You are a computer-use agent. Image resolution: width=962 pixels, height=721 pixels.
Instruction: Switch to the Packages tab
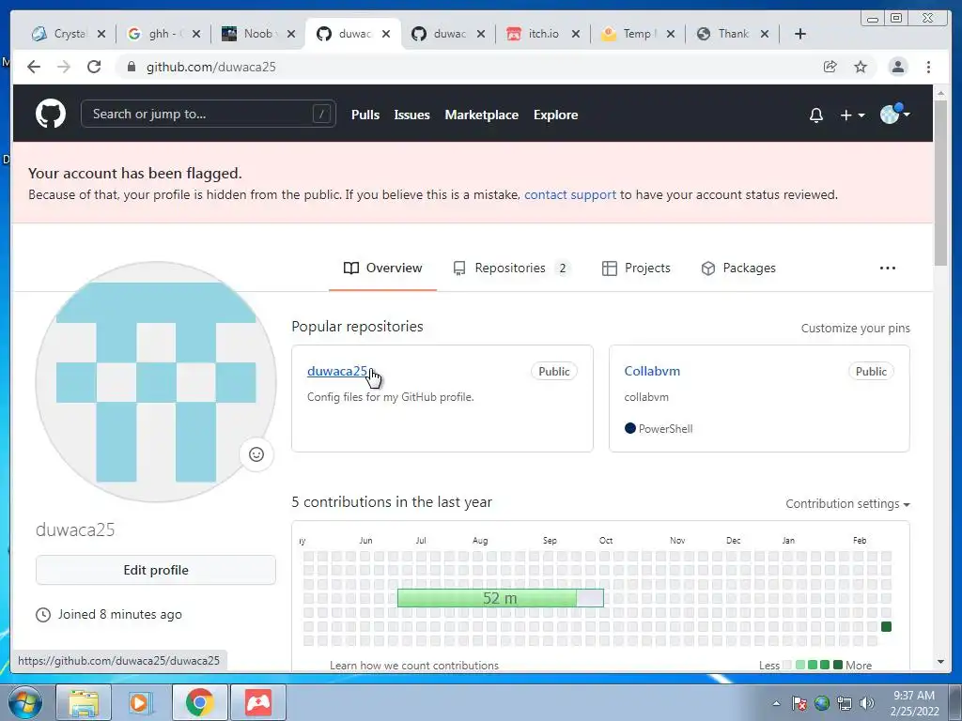[738, 268]
